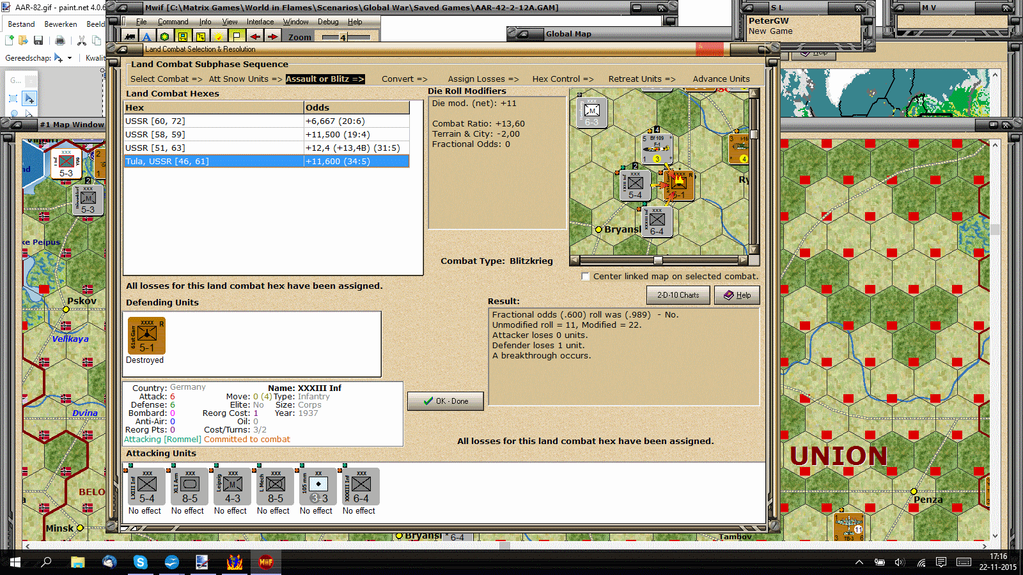The width and height of the screenshot is (1023, 575).
Task: Open the Command menu
Action: (173, 22)
